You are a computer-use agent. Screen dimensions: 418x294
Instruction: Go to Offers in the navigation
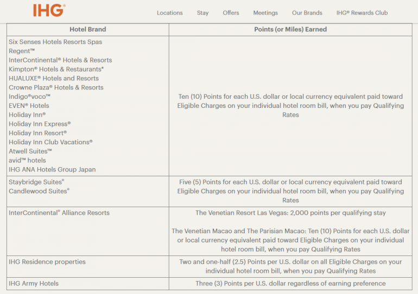[x=231, y=13]
